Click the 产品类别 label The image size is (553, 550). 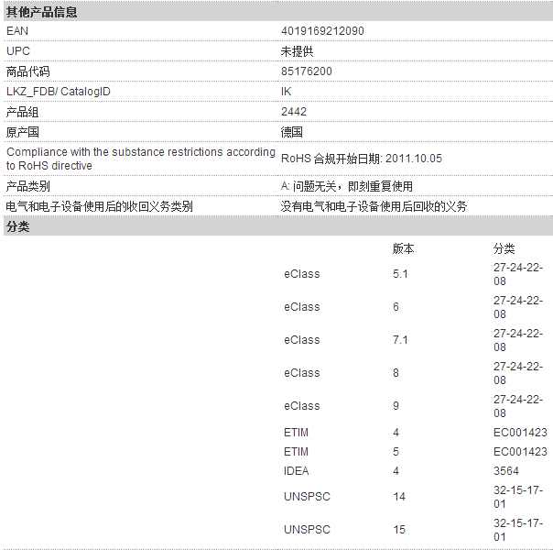tap(28, 186)
